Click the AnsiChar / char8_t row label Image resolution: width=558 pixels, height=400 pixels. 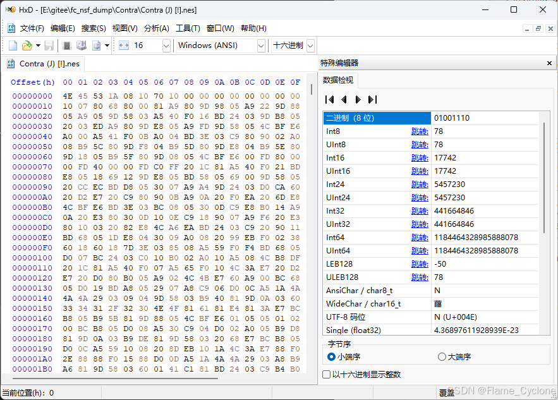click(359, 291)
